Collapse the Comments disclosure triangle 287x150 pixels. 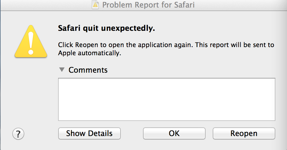62,70
